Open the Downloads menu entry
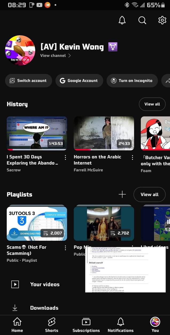The image size is (170, 335). tap(44, 308)
